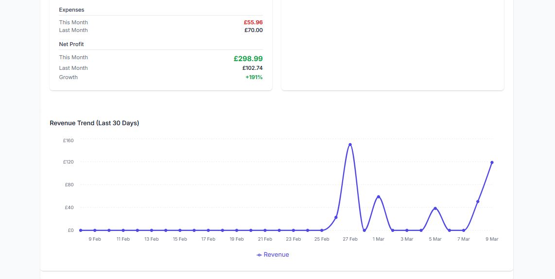Screen dimensions: 555x279
Task: Click the Revenue Trend (Last 30 Days) heading
Action: coord(94,123)
